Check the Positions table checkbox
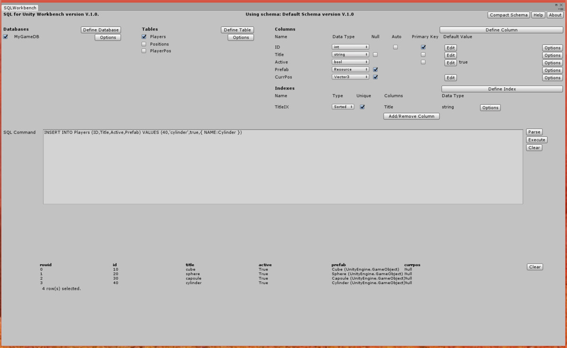The height and width of the screenshot is (348, 567). (144, 44)
